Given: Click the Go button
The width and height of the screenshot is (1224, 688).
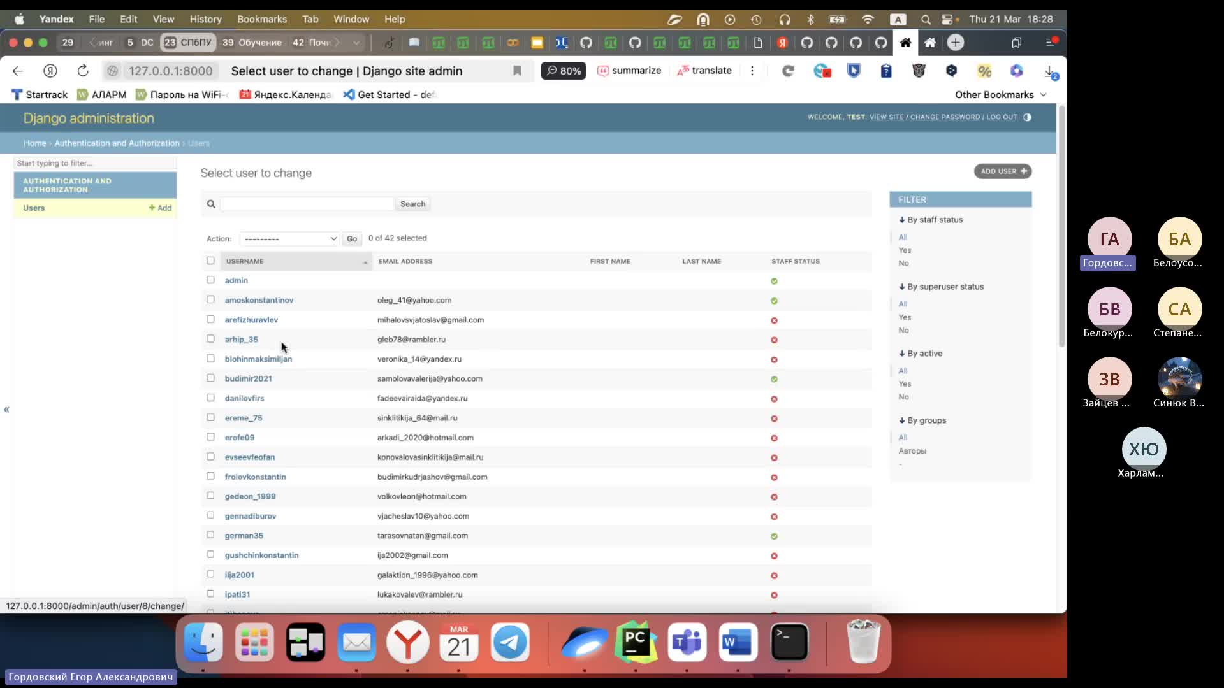Looking at the screenshot, I should click(352, 239).
